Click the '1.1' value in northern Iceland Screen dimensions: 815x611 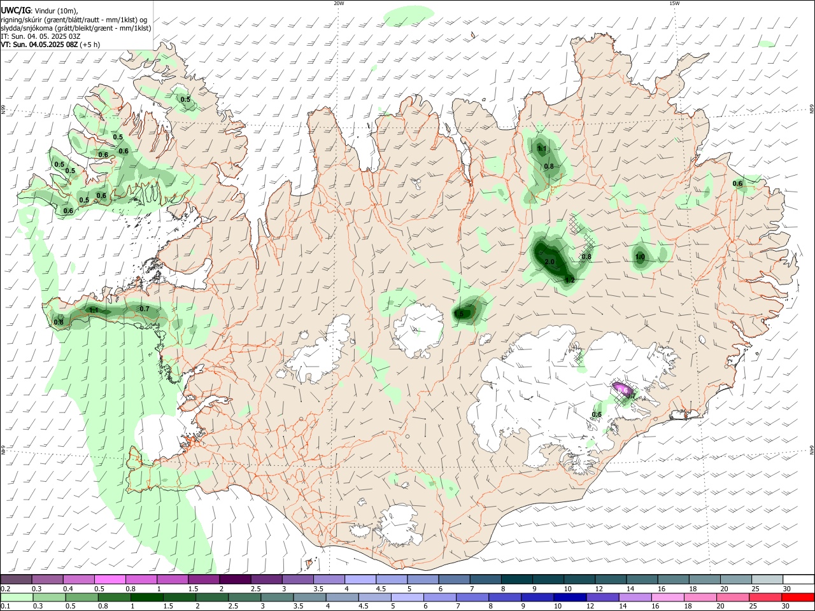click(x=542, y=148)
